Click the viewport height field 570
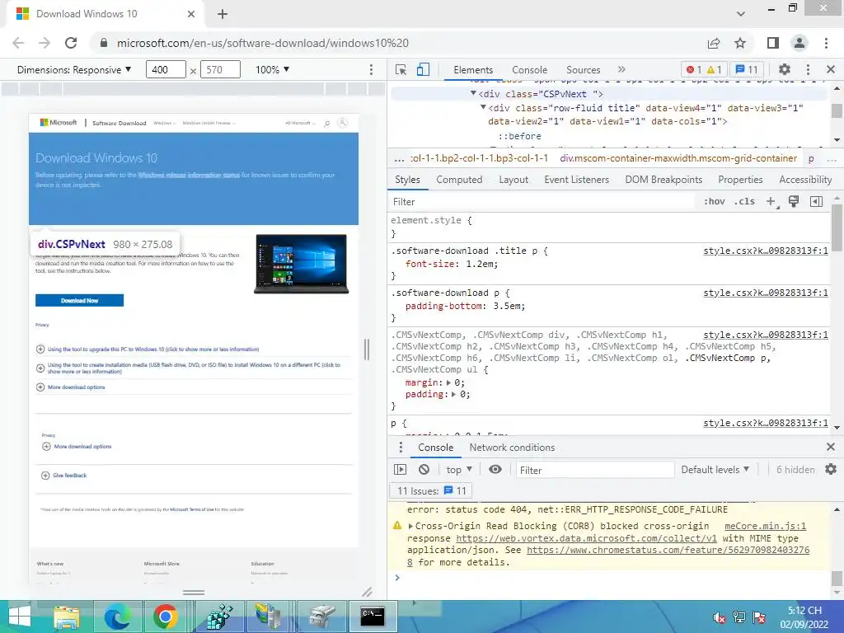The image size is (844, 633). 220,70
